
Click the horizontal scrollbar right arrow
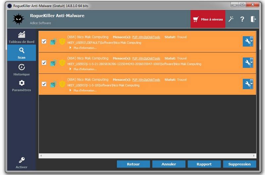[x=254, y=155]
